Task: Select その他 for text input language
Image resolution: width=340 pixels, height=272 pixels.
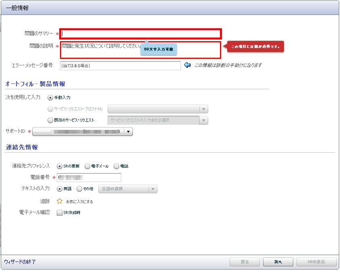Action: 79,189
